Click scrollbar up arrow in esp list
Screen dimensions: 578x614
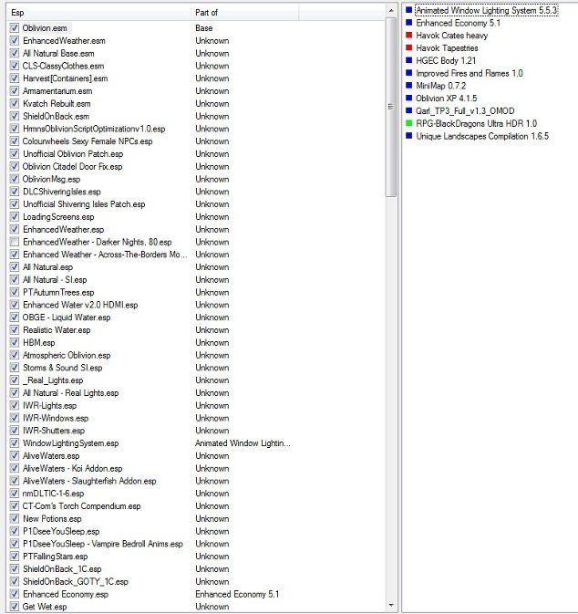click(x=391, y=11)
